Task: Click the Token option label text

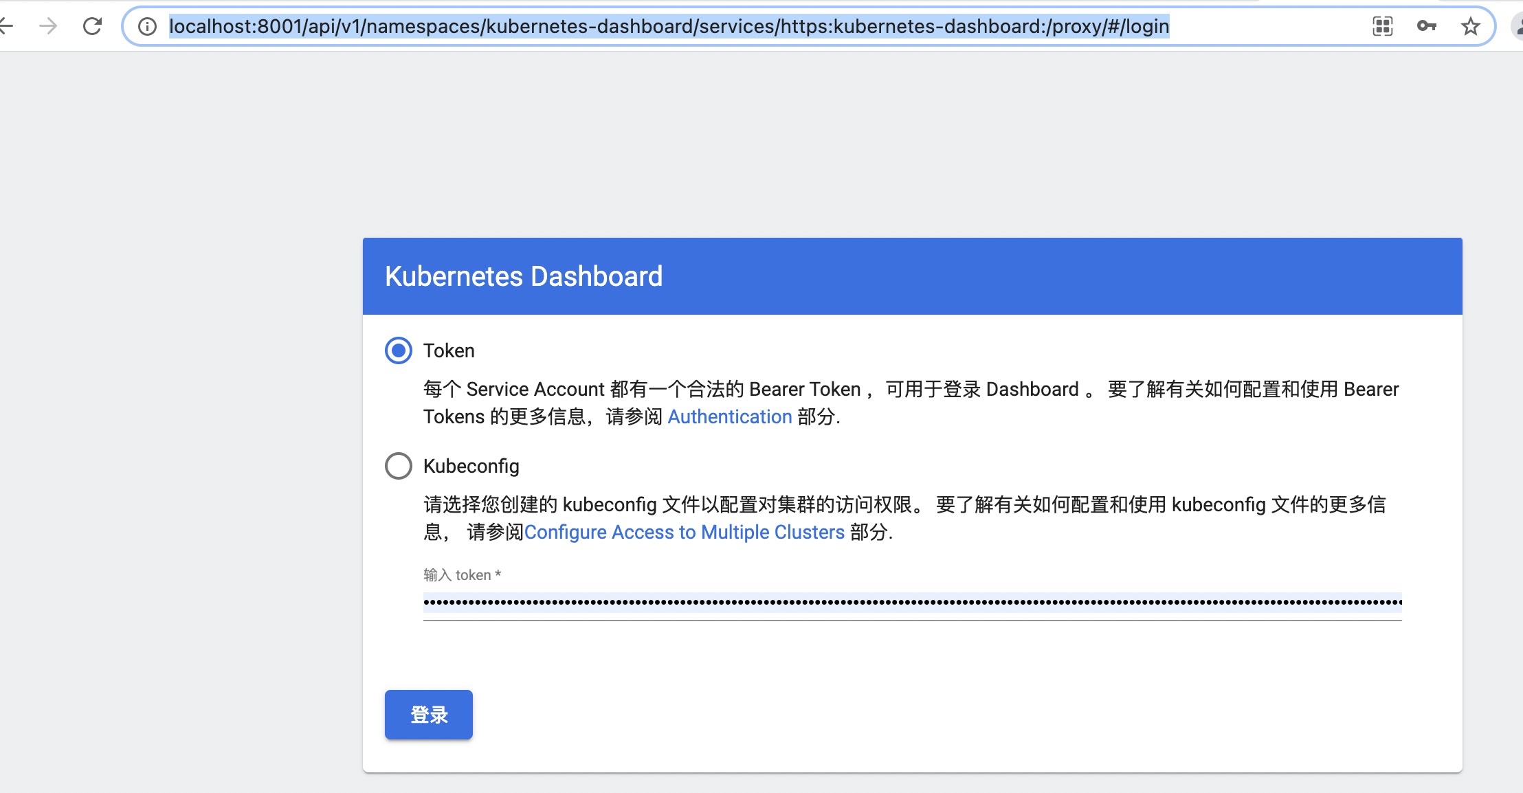Action: coord(449,350)
